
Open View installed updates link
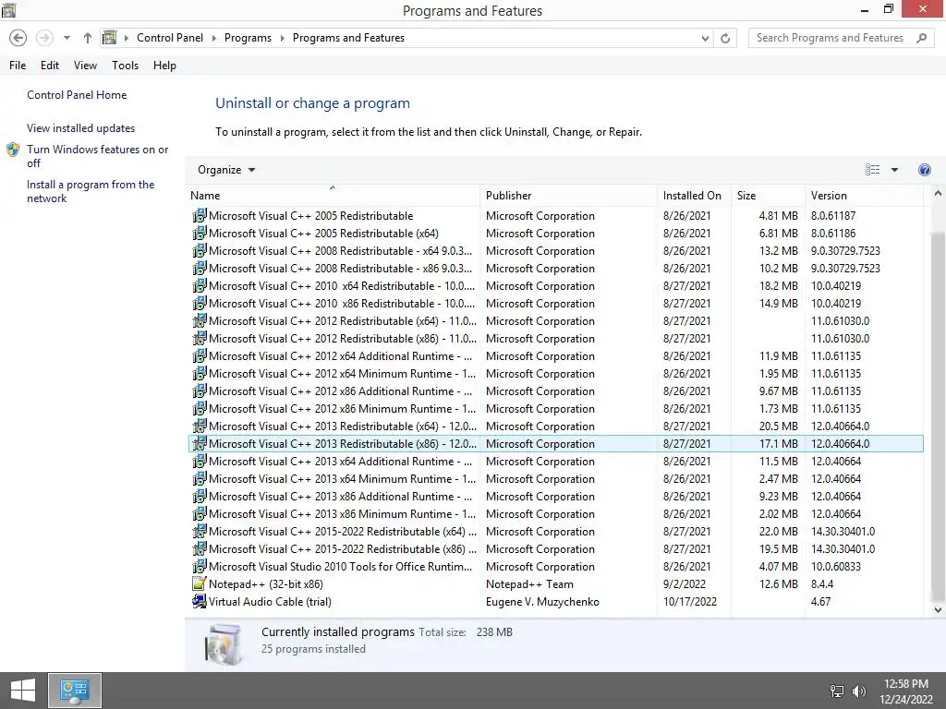pos(80,127)
